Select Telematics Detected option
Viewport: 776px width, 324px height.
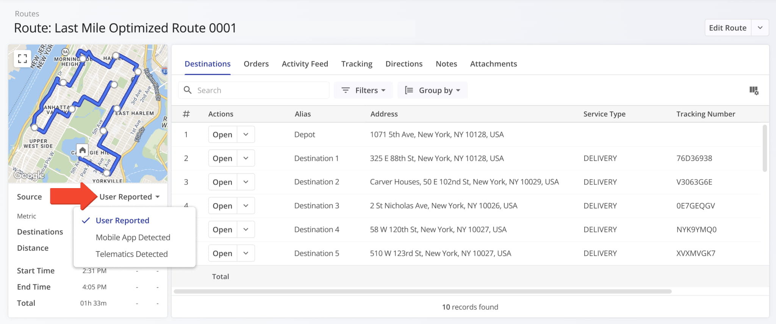coord(131,254)
